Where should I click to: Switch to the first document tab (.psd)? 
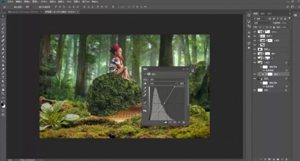click(23, 12)
